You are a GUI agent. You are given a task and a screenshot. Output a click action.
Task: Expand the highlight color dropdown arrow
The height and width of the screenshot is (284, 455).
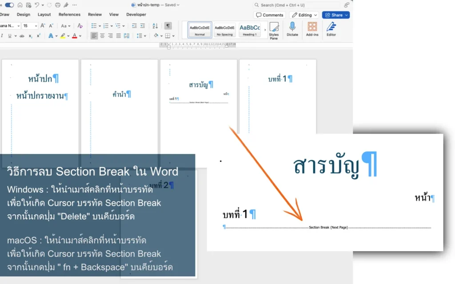pos(68,36)
